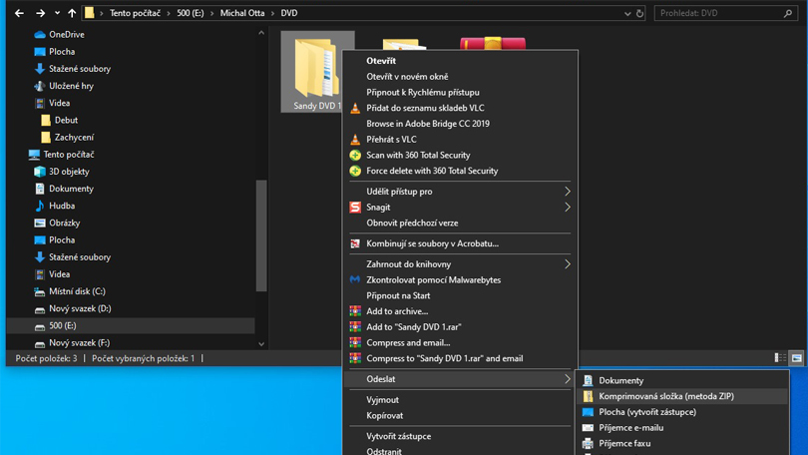Choose Obnovit předchozí verze
Image resolution: width=808 pixels, height=455 pixels.
(412, 223)
